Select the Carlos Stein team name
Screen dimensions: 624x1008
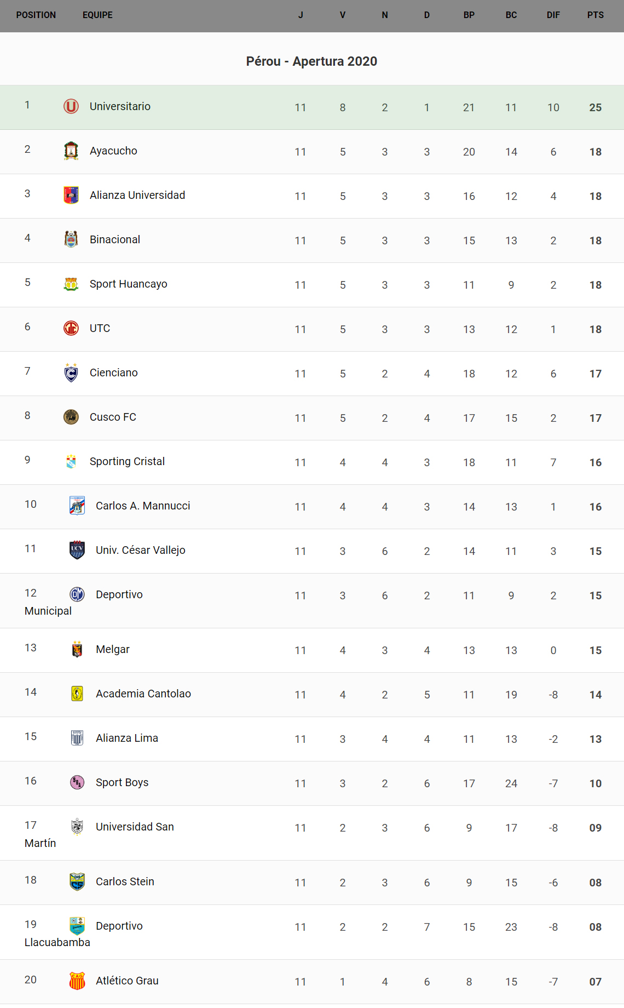pyautogui.click(x=125, y=881)
